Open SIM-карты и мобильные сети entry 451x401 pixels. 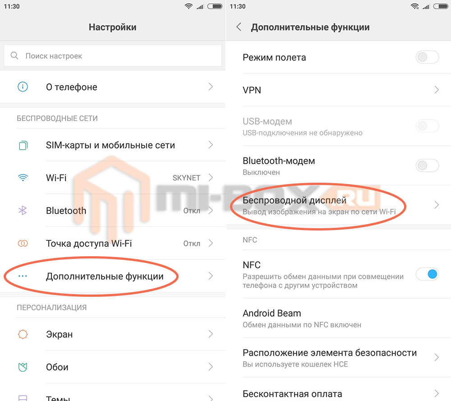coord(113,145)
